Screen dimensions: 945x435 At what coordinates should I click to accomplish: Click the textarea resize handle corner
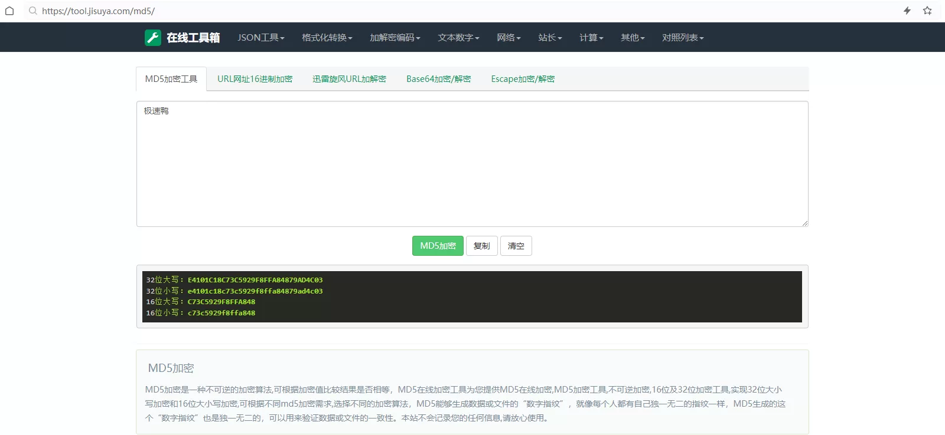coord(804,223)
